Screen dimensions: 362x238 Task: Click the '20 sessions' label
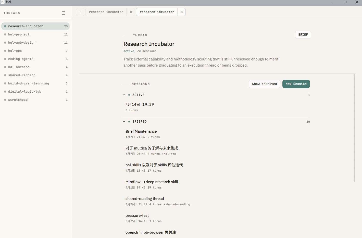pyautogui.click(x=147, y=51)
